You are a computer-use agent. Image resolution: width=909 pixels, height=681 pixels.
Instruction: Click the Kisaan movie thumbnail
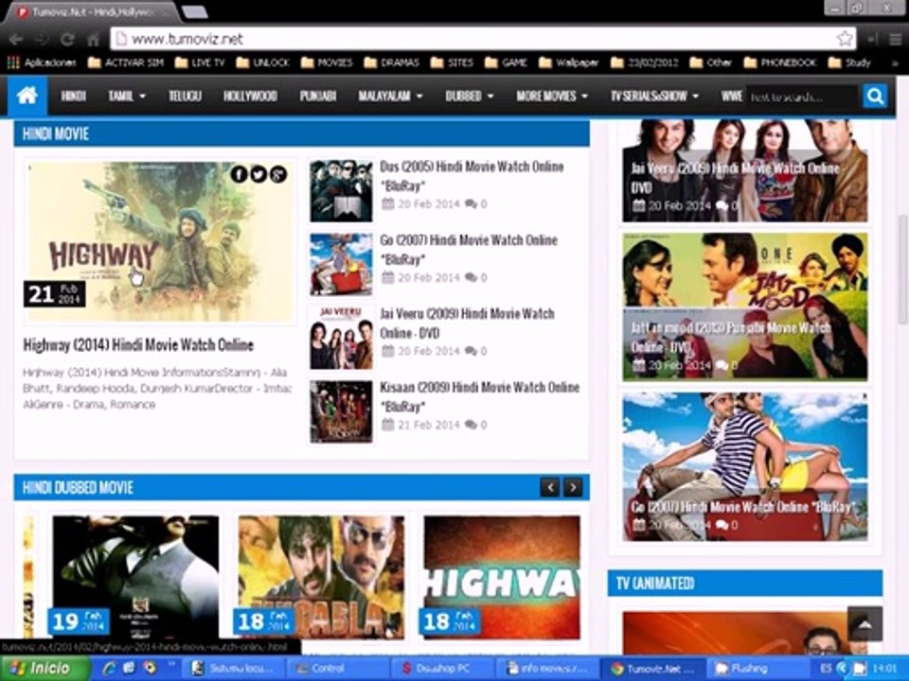pyautogui.click(x=341, y=411)
